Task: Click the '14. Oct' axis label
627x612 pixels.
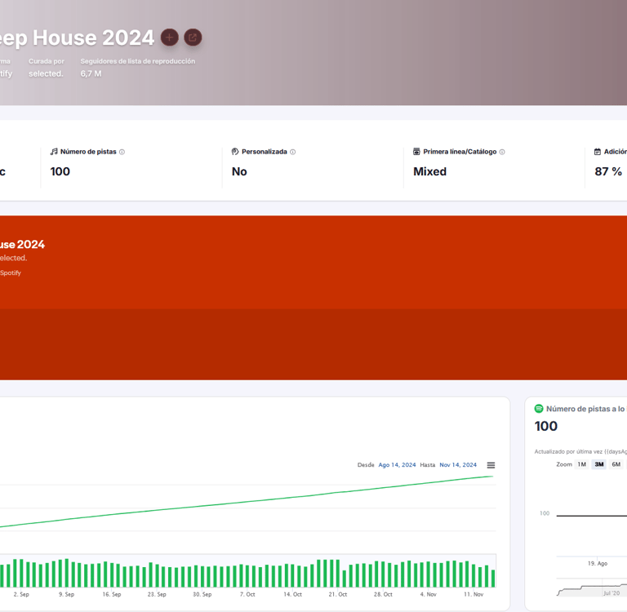Action: (x=293, y=594)
